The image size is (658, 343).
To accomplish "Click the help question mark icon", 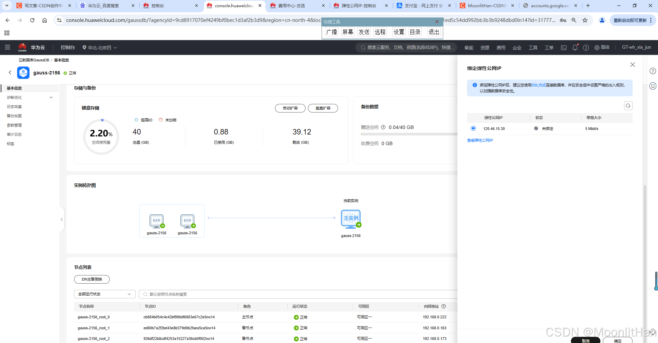I will coord(586,48).
